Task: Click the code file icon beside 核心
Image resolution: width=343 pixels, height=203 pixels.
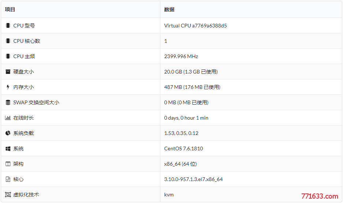Action: [8, 179]
